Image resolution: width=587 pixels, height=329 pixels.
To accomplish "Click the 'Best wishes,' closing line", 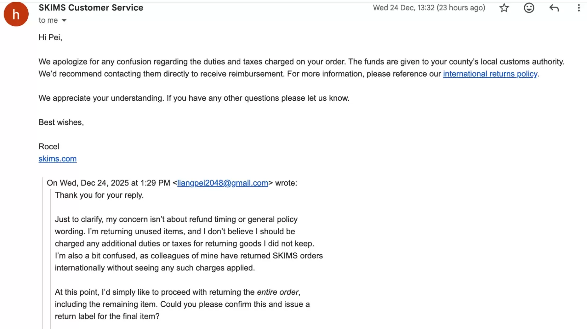I will 61,122.
